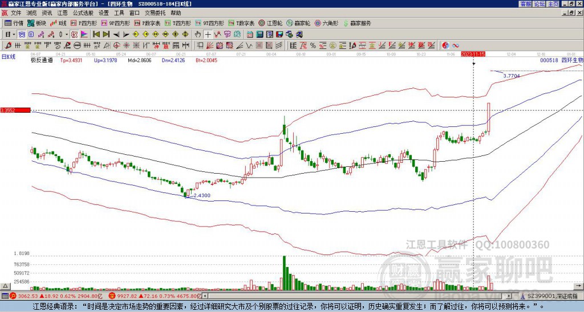Open the 板块 sector view
This screenshot has height=312, width=584.
pos(36,23)
